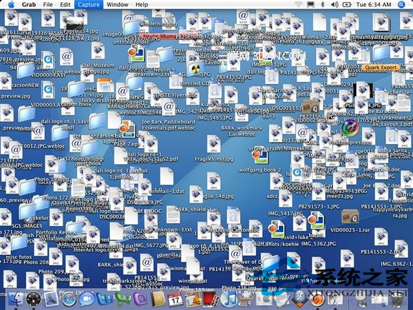Open the calendar icon showing 17 in Dock
413x310 pixels.
pyautogui.click(x=176, y=299)
